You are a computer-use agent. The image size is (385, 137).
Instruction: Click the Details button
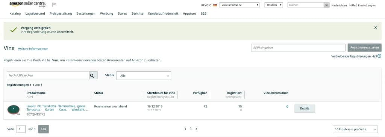[305, 108]
